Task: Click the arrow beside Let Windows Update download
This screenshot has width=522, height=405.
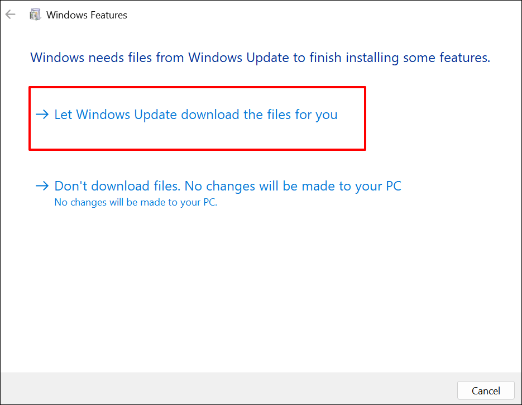Action: (x=42, y=115)
